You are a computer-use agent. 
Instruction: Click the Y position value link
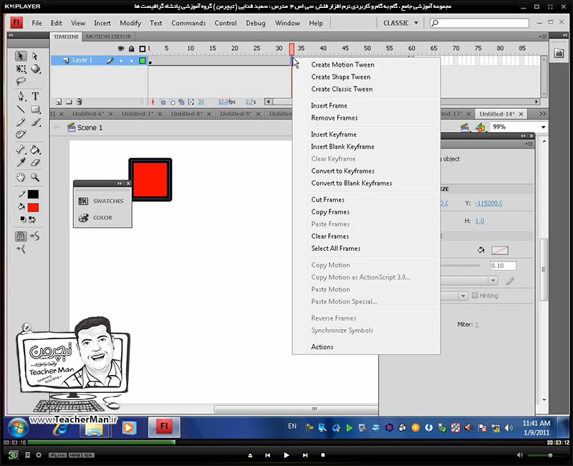[488, 203]
